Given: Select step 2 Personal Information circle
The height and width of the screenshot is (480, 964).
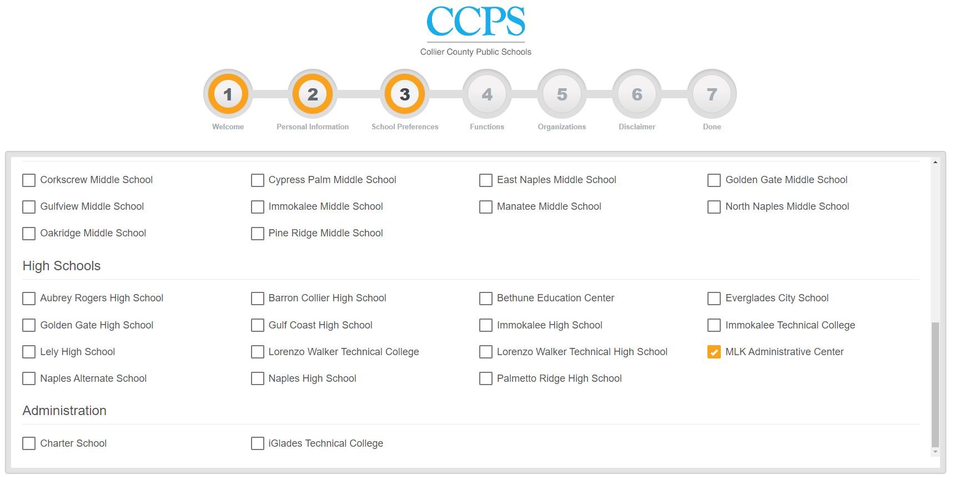Looking at the screenshot, I should coord(313,94).
